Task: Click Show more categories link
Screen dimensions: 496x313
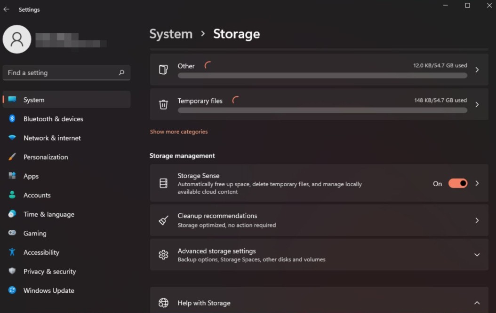Action: click(x=179, y=132)
